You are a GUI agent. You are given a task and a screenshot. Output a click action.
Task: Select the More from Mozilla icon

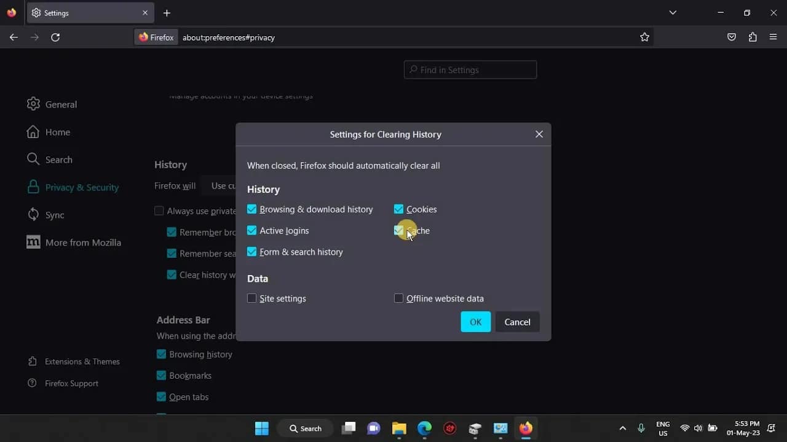click(33, 242)
